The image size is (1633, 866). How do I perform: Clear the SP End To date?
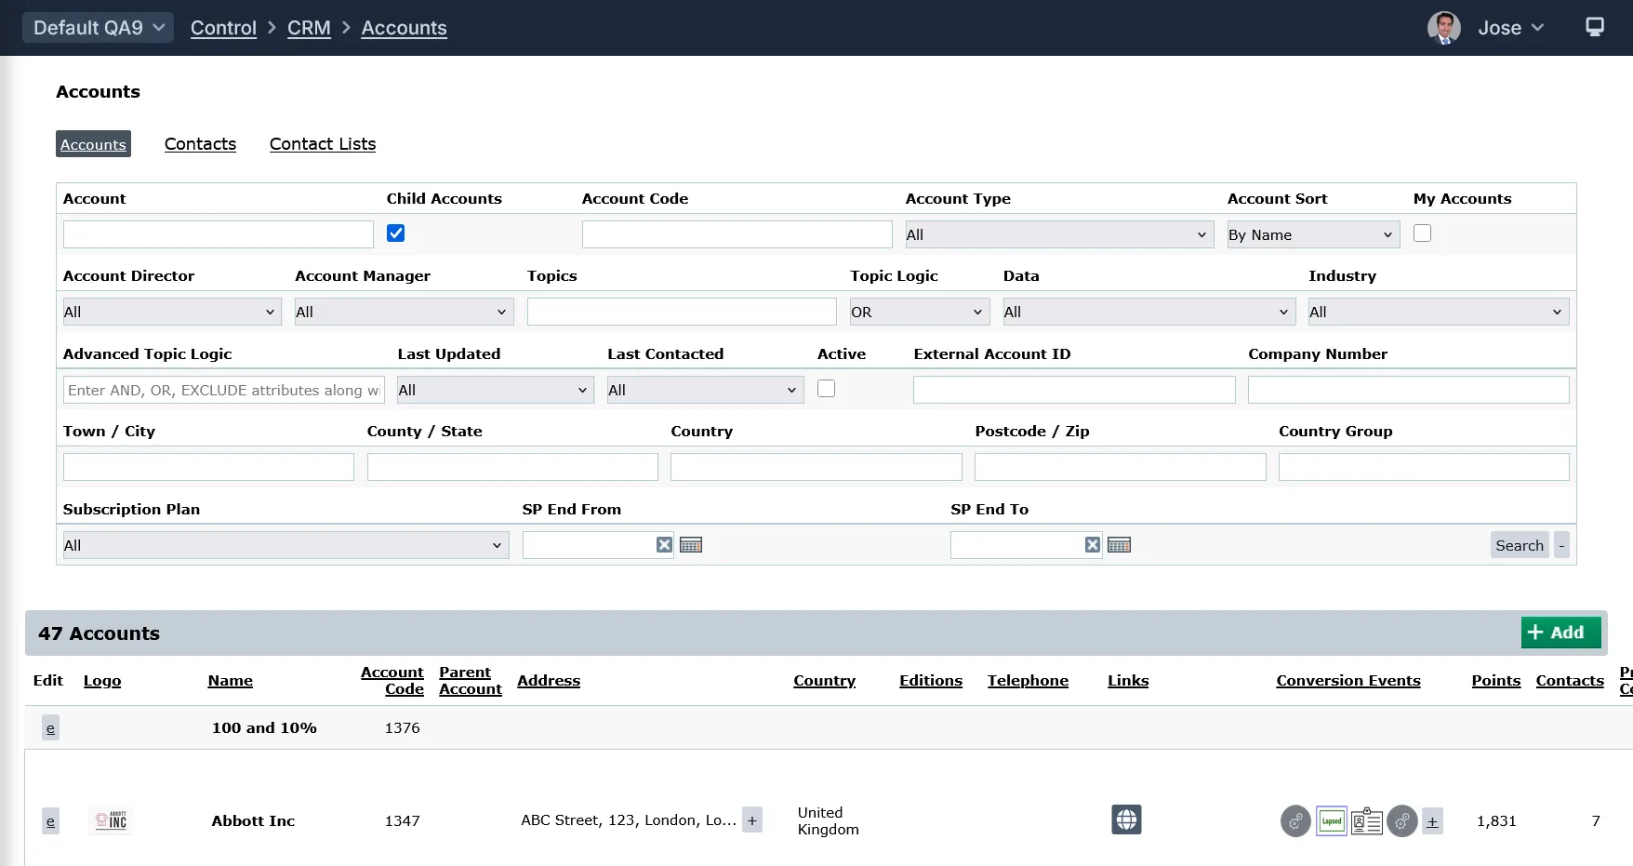[1093, 545]
